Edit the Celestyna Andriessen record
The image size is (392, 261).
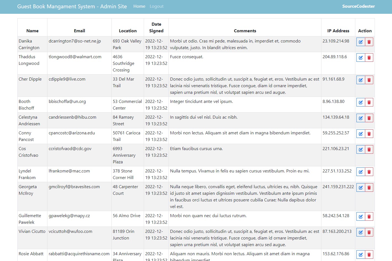[361, 118]
